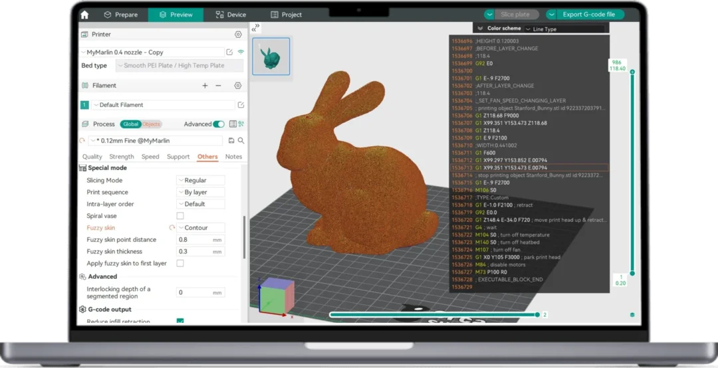718x368 pixels.
Task: Switch to the Device tab
Action: tap(231, 15)
